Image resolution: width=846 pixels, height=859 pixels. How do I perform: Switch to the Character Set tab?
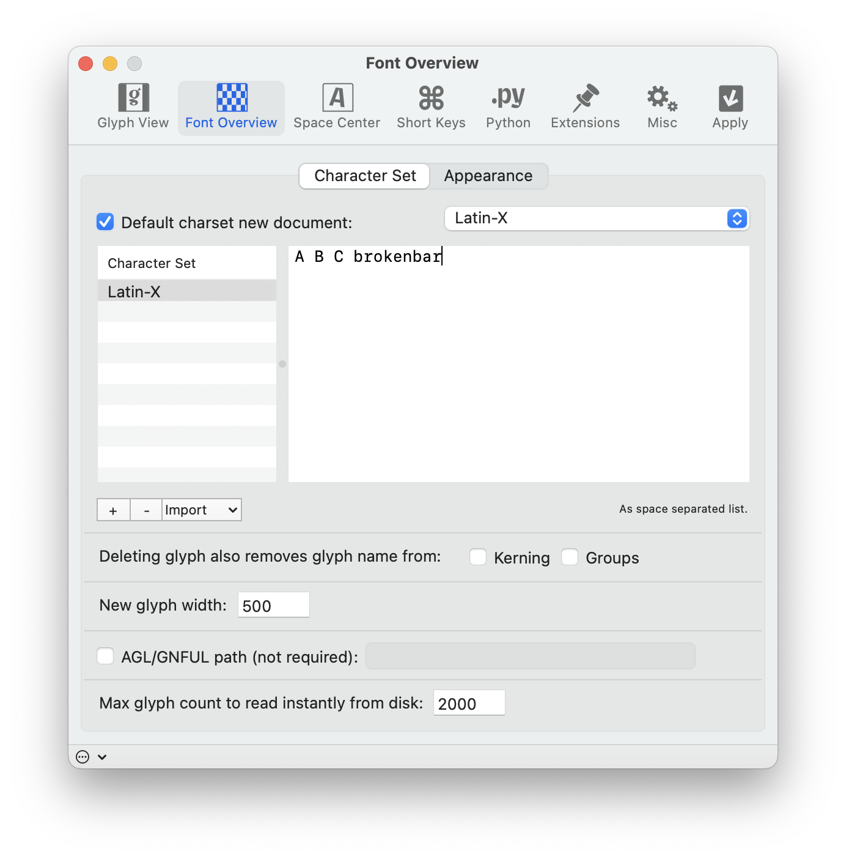click(x=365, y=176)
